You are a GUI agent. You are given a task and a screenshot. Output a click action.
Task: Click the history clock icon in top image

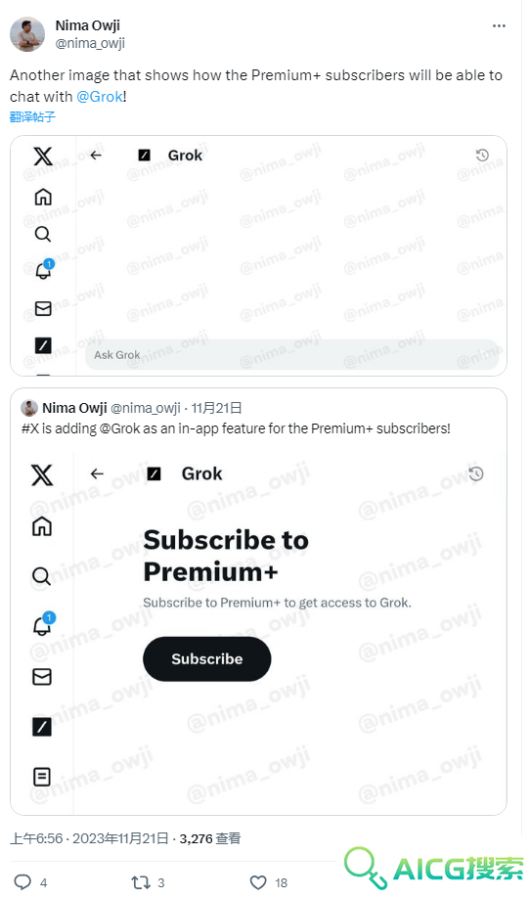click(482, 155)
